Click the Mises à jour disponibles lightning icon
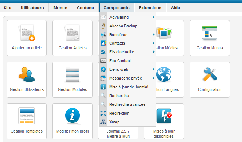The width and height of the screenshot is (242, 142). (x=164, y=116)
